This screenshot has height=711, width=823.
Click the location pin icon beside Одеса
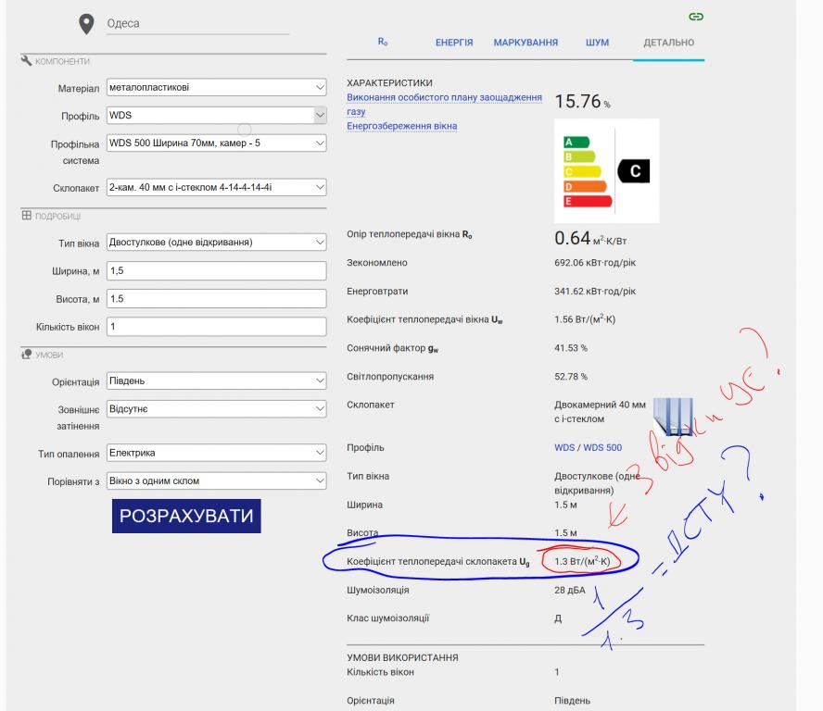[x=86, y=25]
